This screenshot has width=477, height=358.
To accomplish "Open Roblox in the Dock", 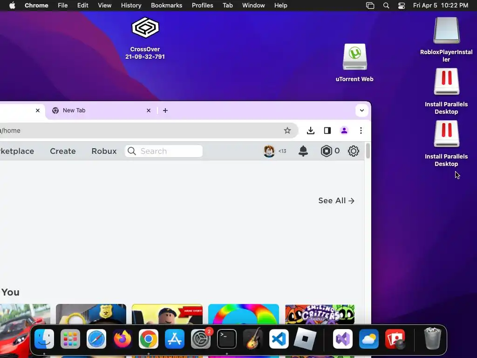I will (305, 339).
